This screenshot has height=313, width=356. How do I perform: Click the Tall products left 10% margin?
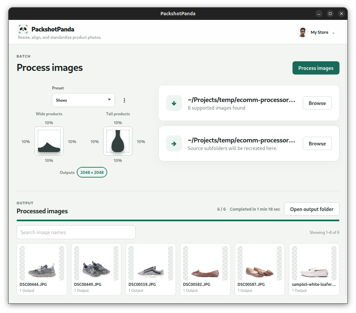94,142
